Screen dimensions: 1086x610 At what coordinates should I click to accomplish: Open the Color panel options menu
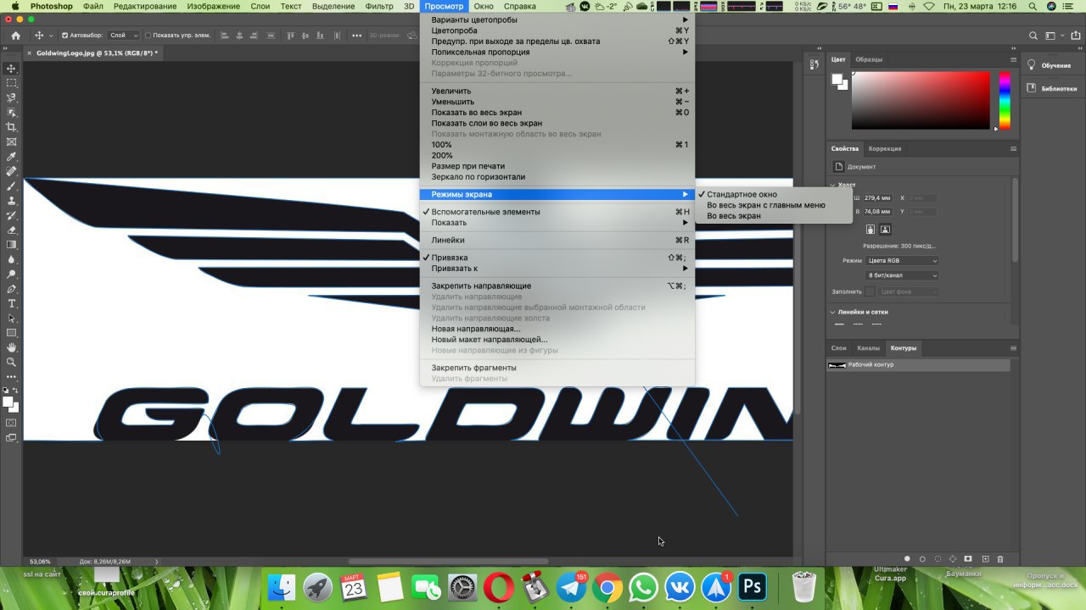click(x=1013, y=59)
